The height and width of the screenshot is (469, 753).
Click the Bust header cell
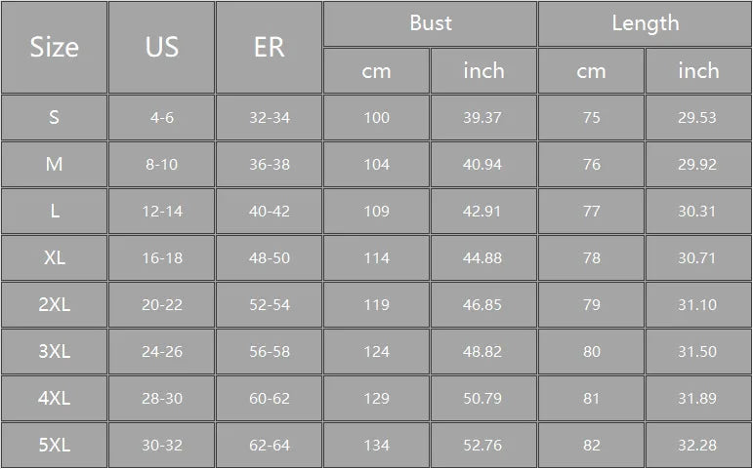pos(431,23)
